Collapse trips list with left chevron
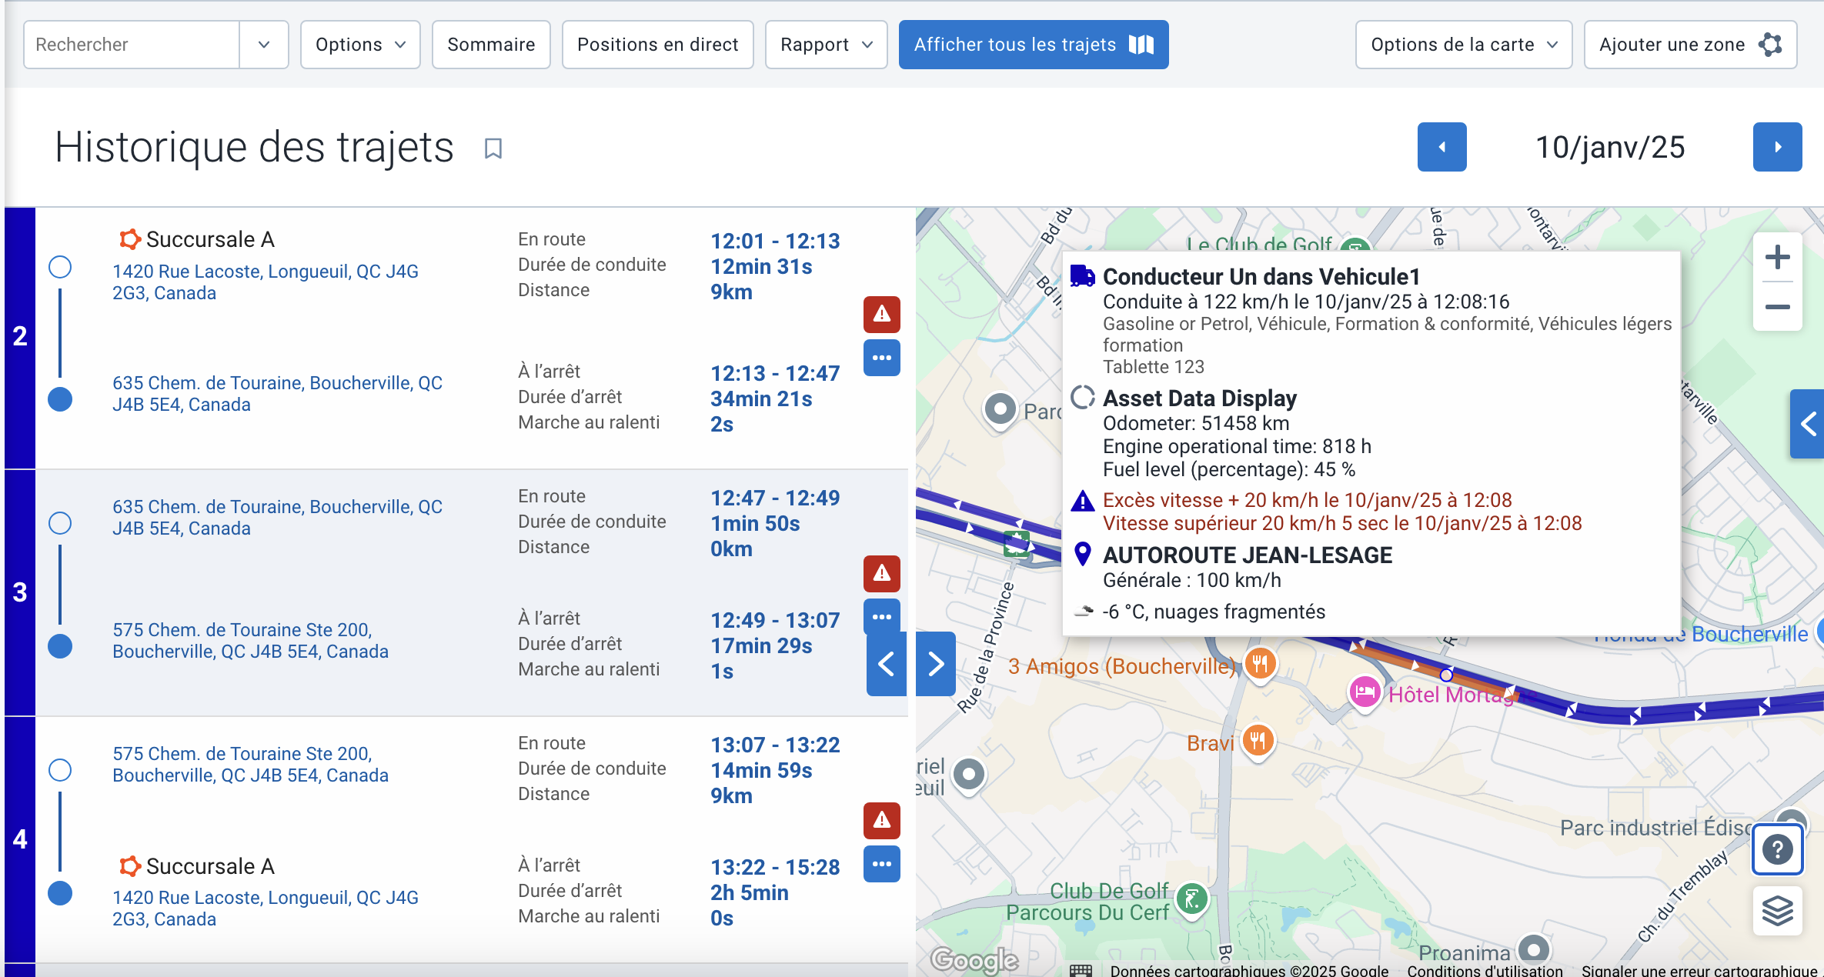 887,664
